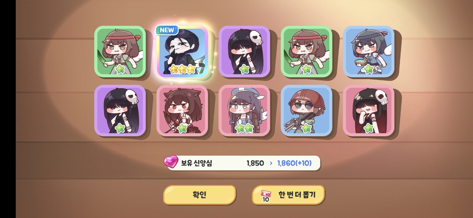Select the first green headband girl card, top row
The width and height of the screenshot is (473, 218).
tap(120, 51)
